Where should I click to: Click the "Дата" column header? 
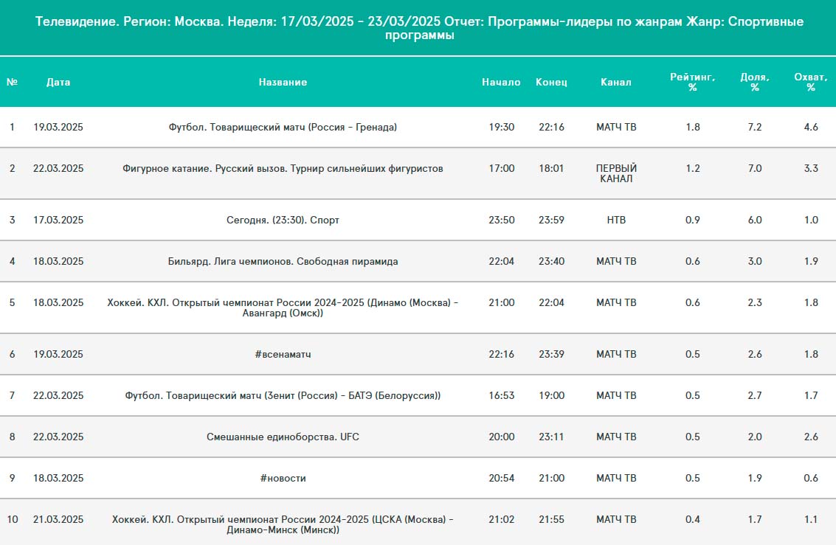58,82
